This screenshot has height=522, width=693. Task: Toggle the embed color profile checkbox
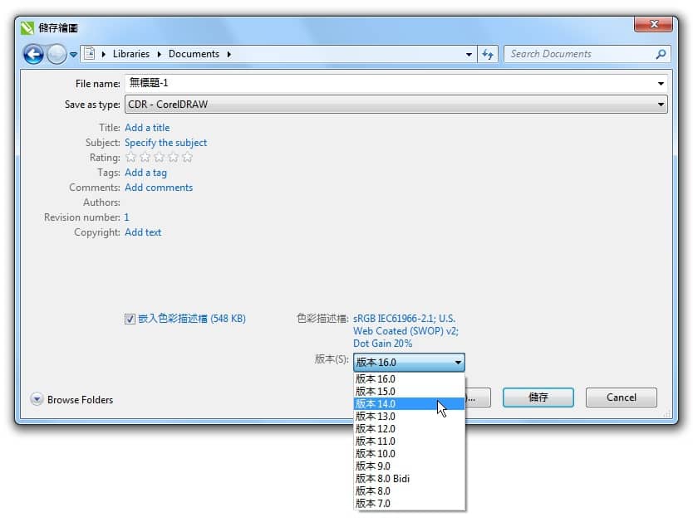130,319
